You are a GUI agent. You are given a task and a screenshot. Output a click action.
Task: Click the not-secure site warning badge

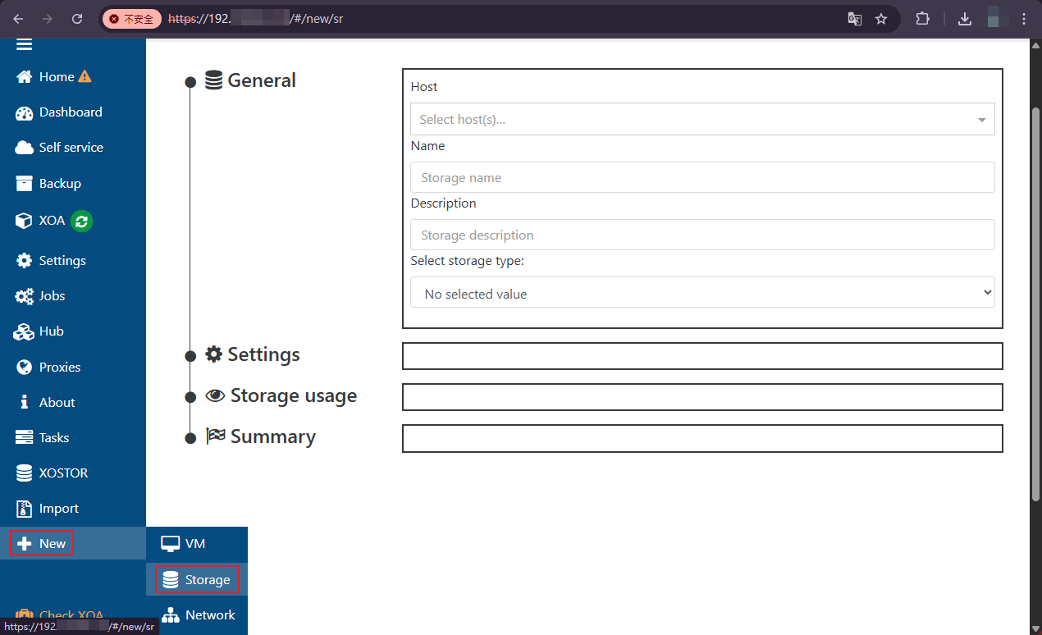[x=131, y=19]
